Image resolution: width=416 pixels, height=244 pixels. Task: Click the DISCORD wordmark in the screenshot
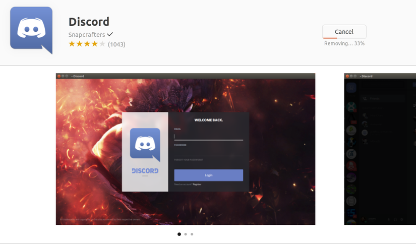coord(145,171)
